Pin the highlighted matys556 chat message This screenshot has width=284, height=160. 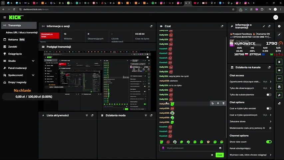218,103
